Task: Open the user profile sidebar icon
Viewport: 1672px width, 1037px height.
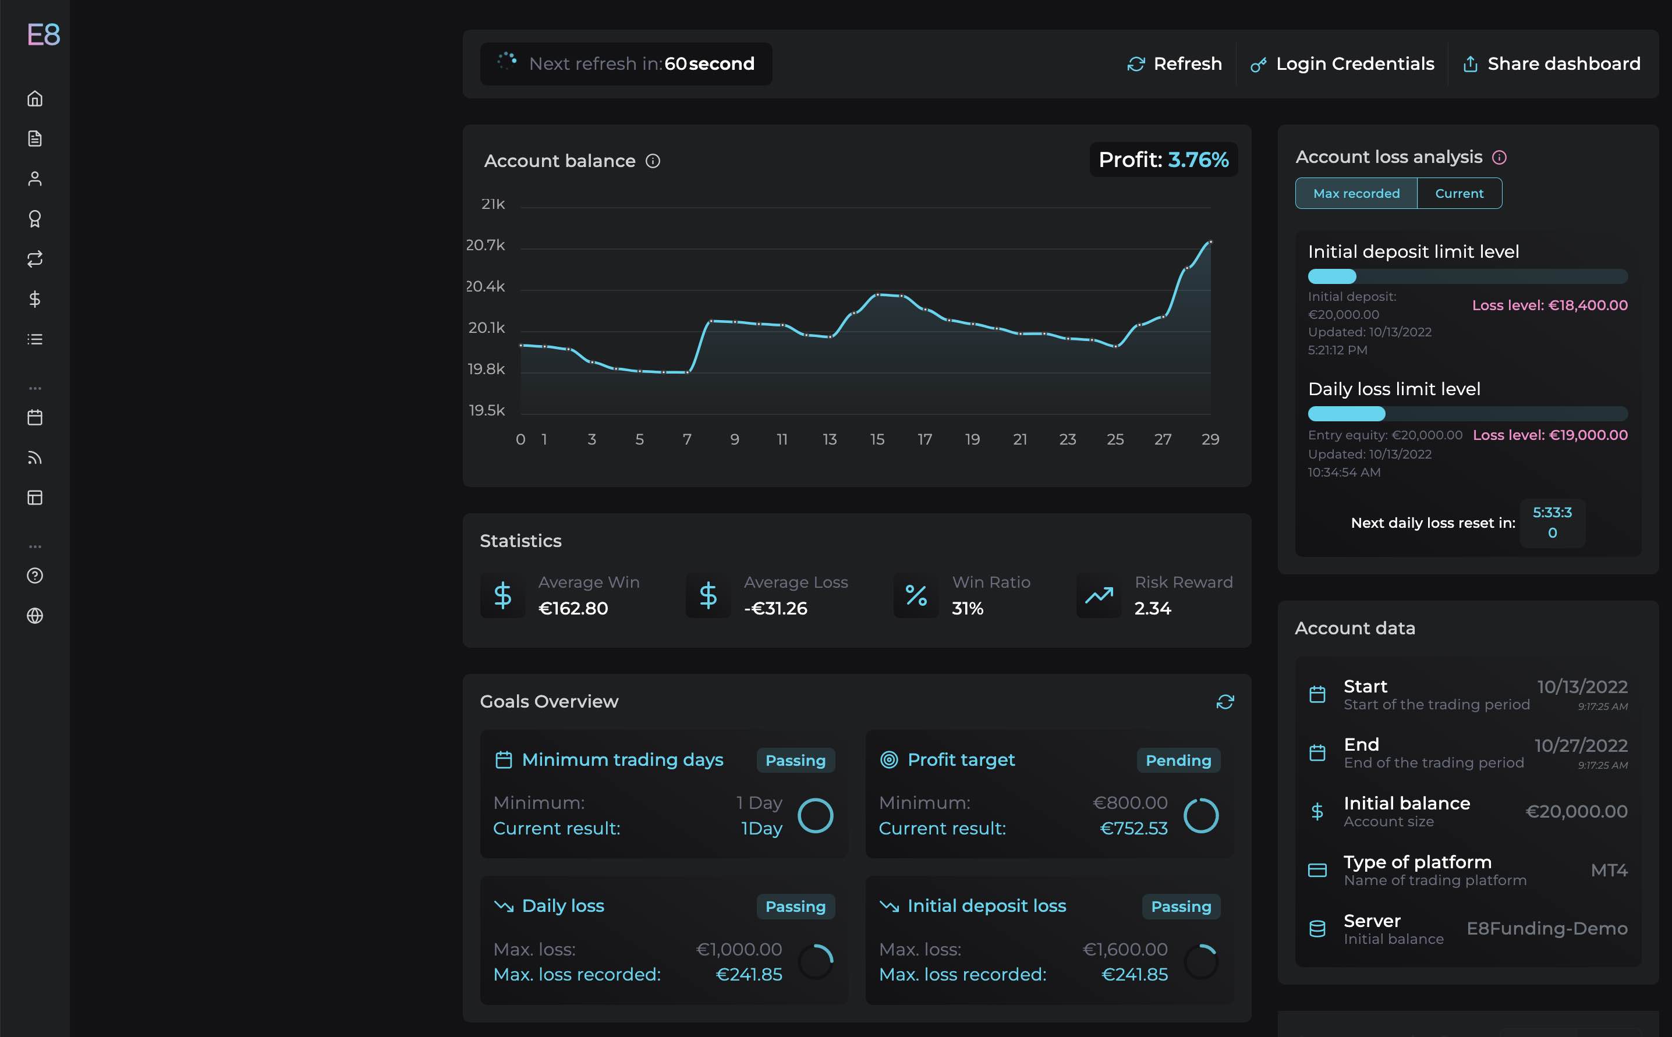Action: point(35,179)
